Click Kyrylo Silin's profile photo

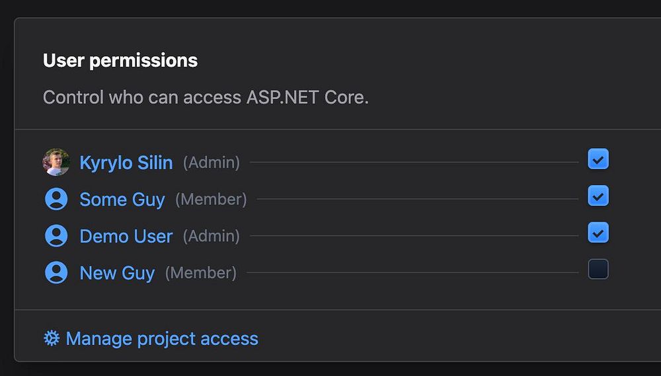point(56,162)
